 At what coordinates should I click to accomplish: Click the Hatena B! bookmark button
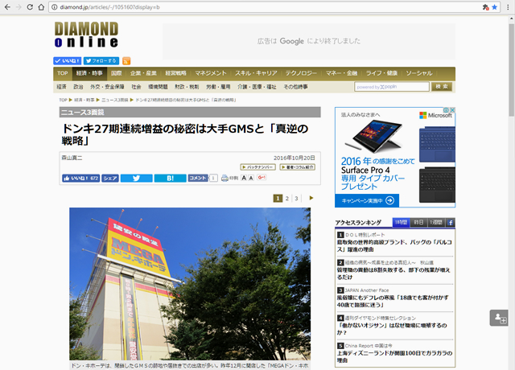point(169,178)
